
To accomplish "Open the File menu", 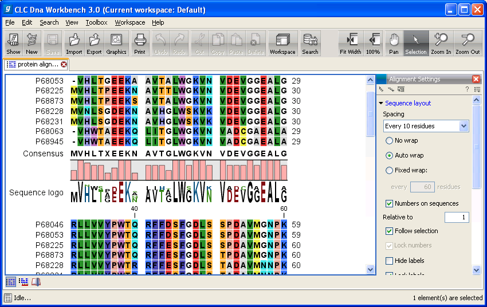I will pyautogui.click(x=10, y=22).
